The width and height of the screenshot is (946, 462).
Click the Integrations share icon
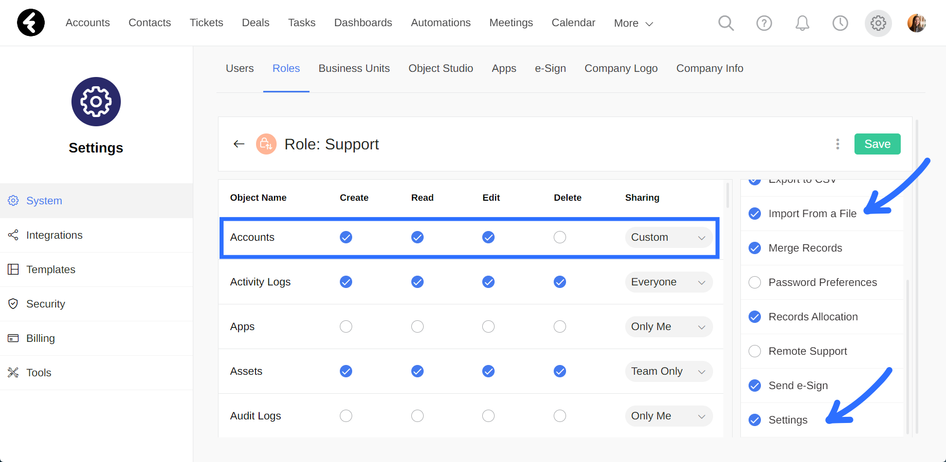tap(13, 235)
